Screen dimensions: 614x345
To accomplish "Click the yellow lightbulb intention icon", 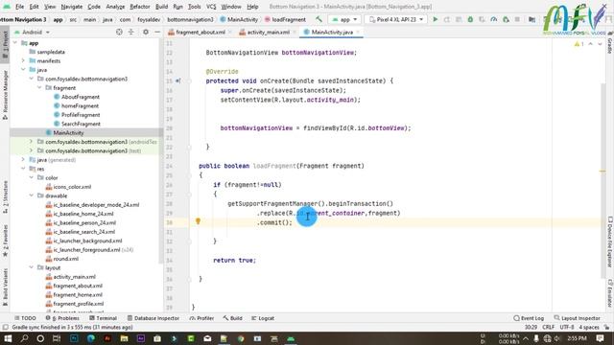I will tap(198, 221).
